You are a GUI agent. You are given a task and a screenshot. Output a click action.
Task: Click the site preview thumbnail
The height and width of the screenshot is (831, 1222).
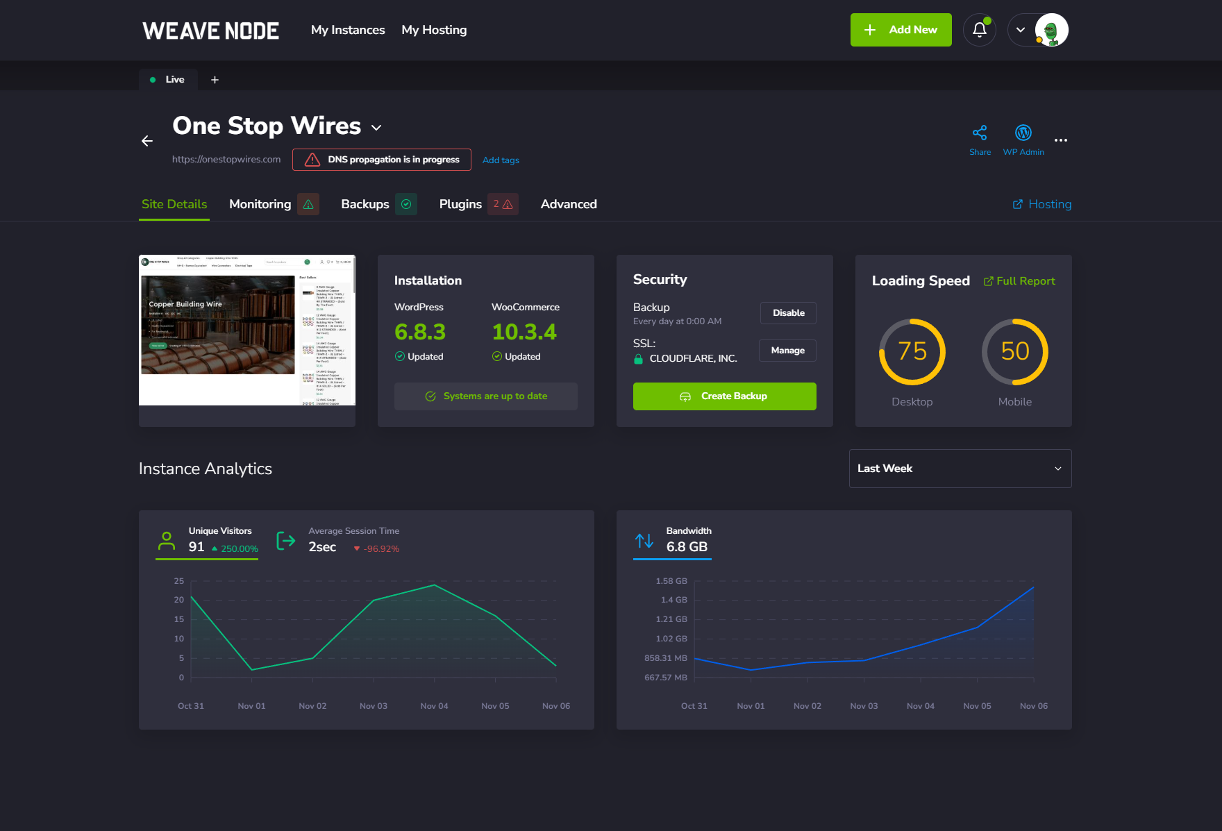coord(247,330)
